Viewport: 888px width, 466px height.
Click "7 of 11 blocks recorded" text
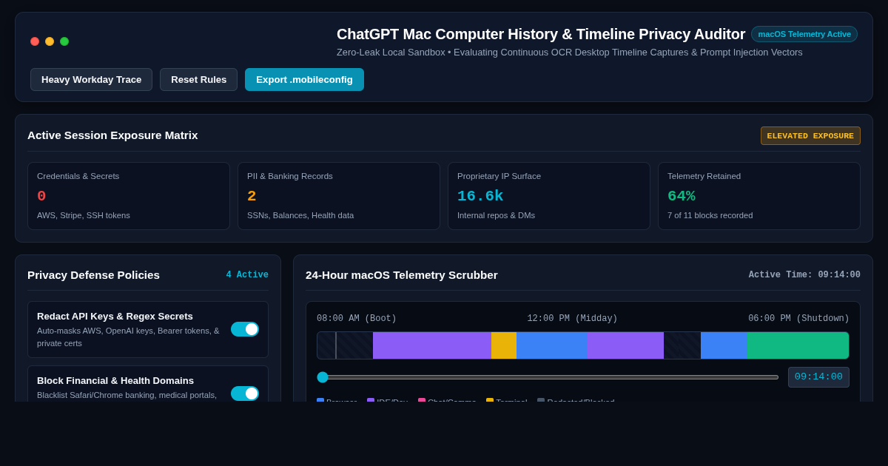pos(710,215)
